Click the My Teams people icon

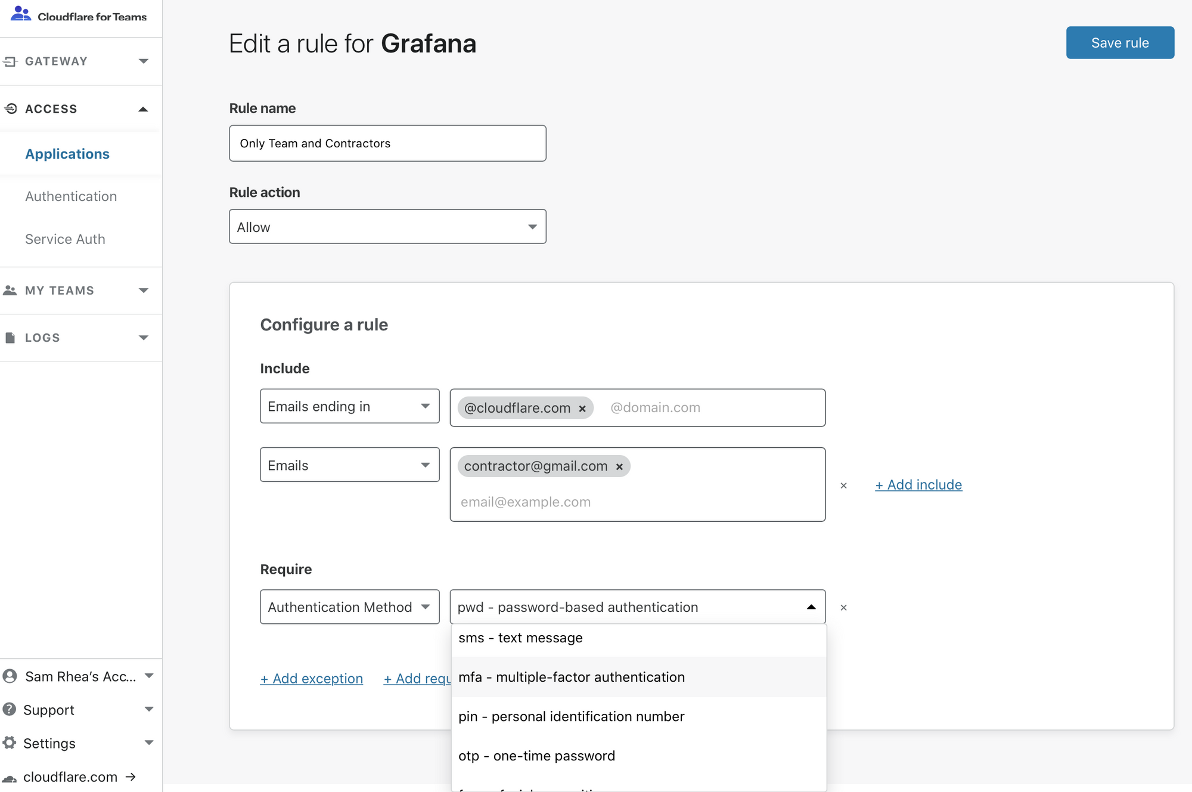pyautogui.click(x=10, y=290)
